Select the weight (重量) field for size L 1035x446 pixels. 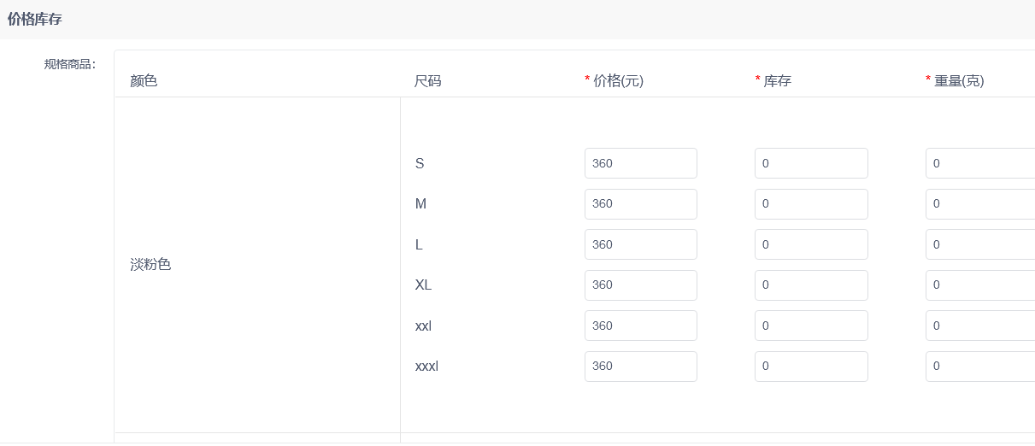click(x=979, y=244)
